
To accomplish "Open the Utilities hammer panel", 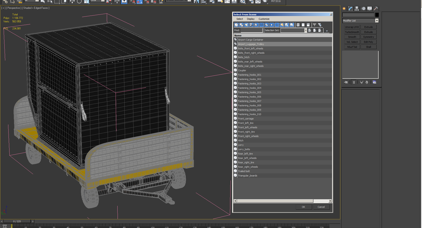I will (376, 9).
